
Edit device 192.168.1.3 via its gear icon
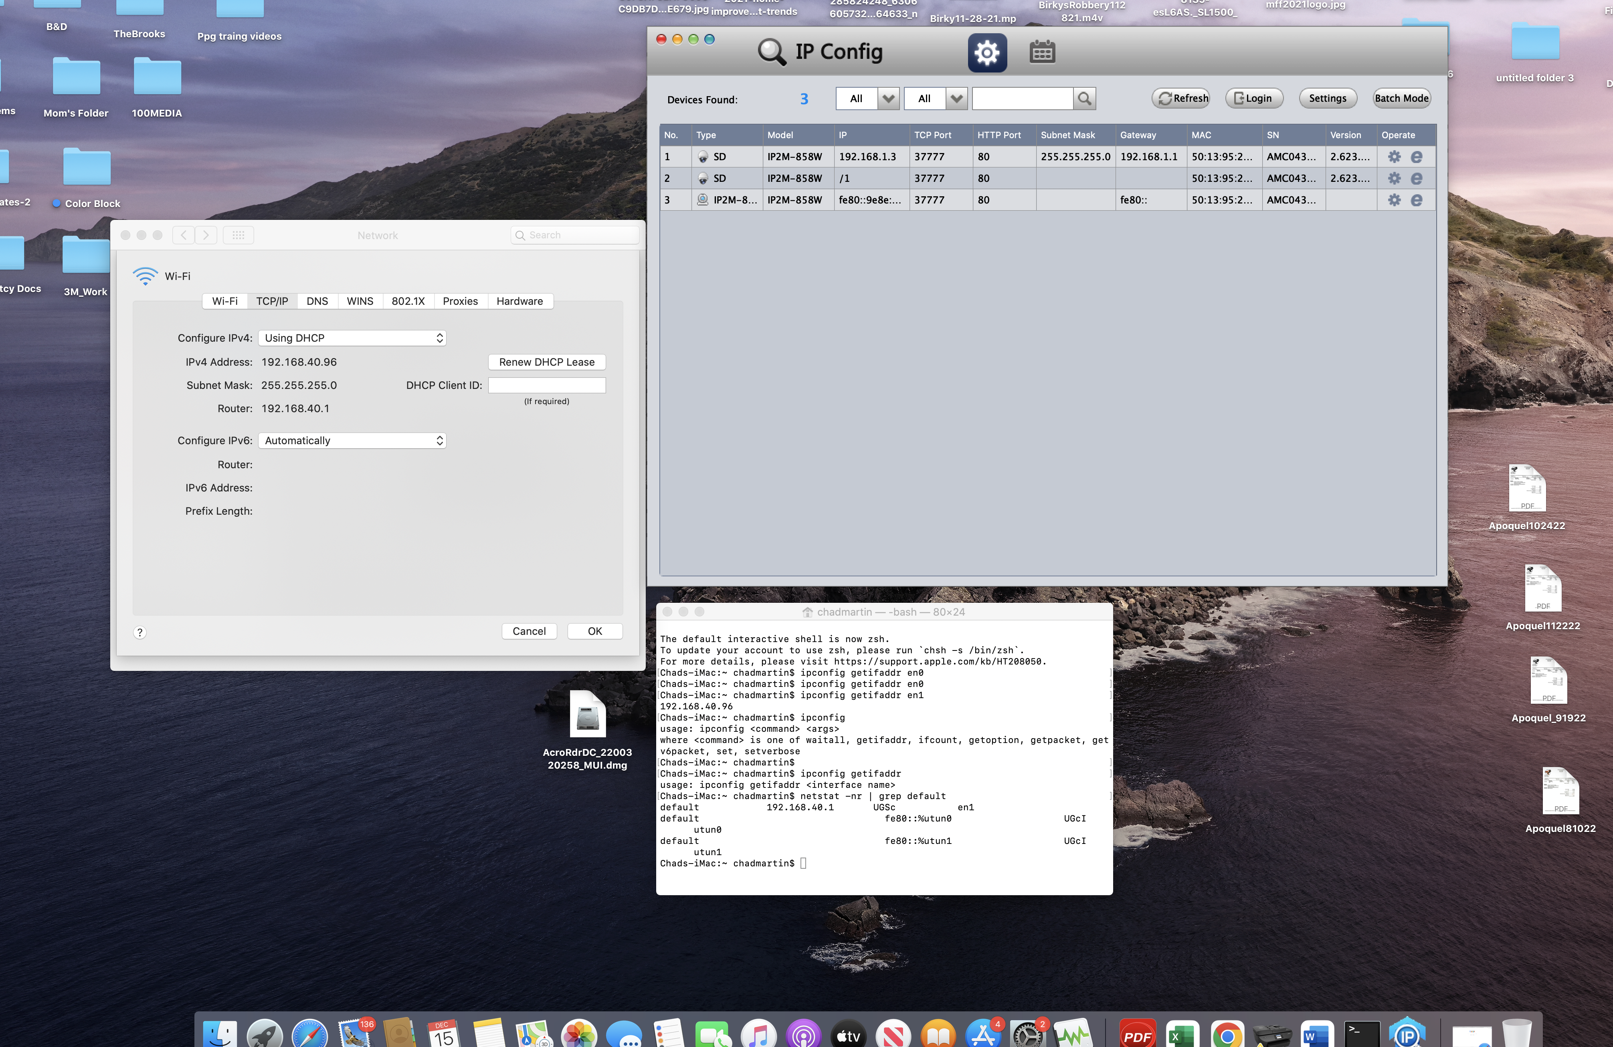coord(1394,157)
